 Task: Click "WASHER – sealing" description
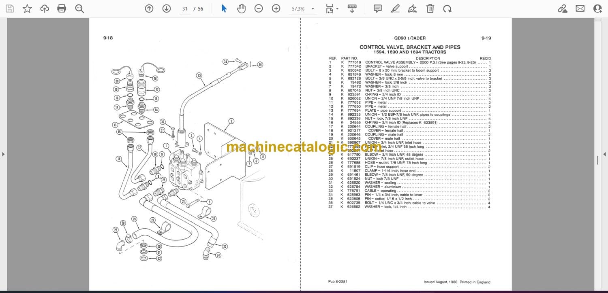click(x=381, y=183)
